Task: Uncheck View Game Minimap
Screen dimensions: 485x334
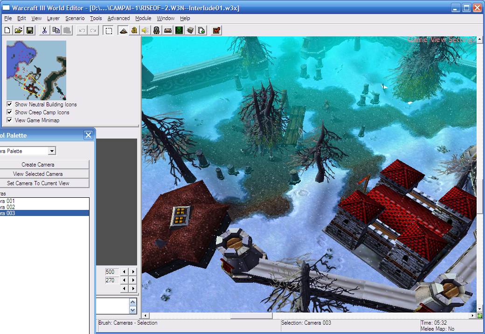Action: pyautogui.click(x=10, y=120)
